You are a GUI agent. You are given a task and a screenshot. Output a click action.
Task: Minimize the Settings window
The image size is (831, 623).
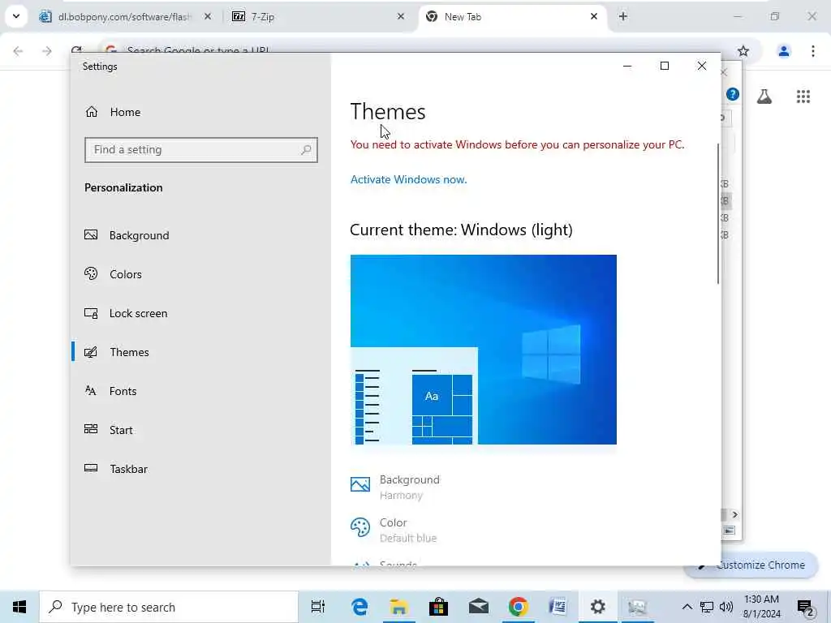click(x=627, y=66)
